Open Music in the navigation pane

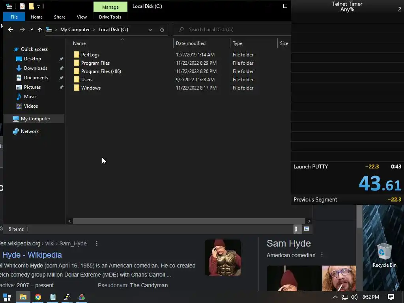point(30,97)
